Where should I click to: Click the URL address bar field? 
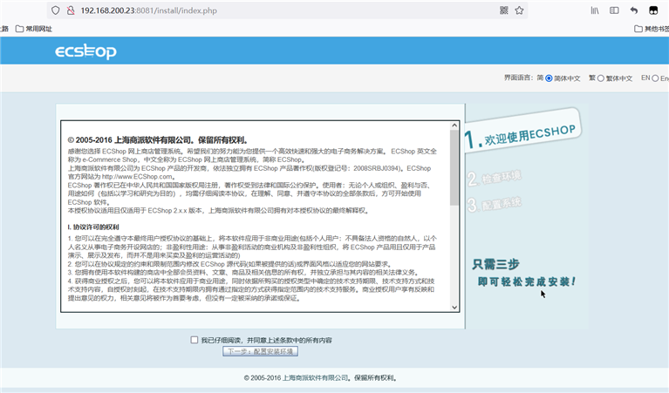[x=286, y=10]
